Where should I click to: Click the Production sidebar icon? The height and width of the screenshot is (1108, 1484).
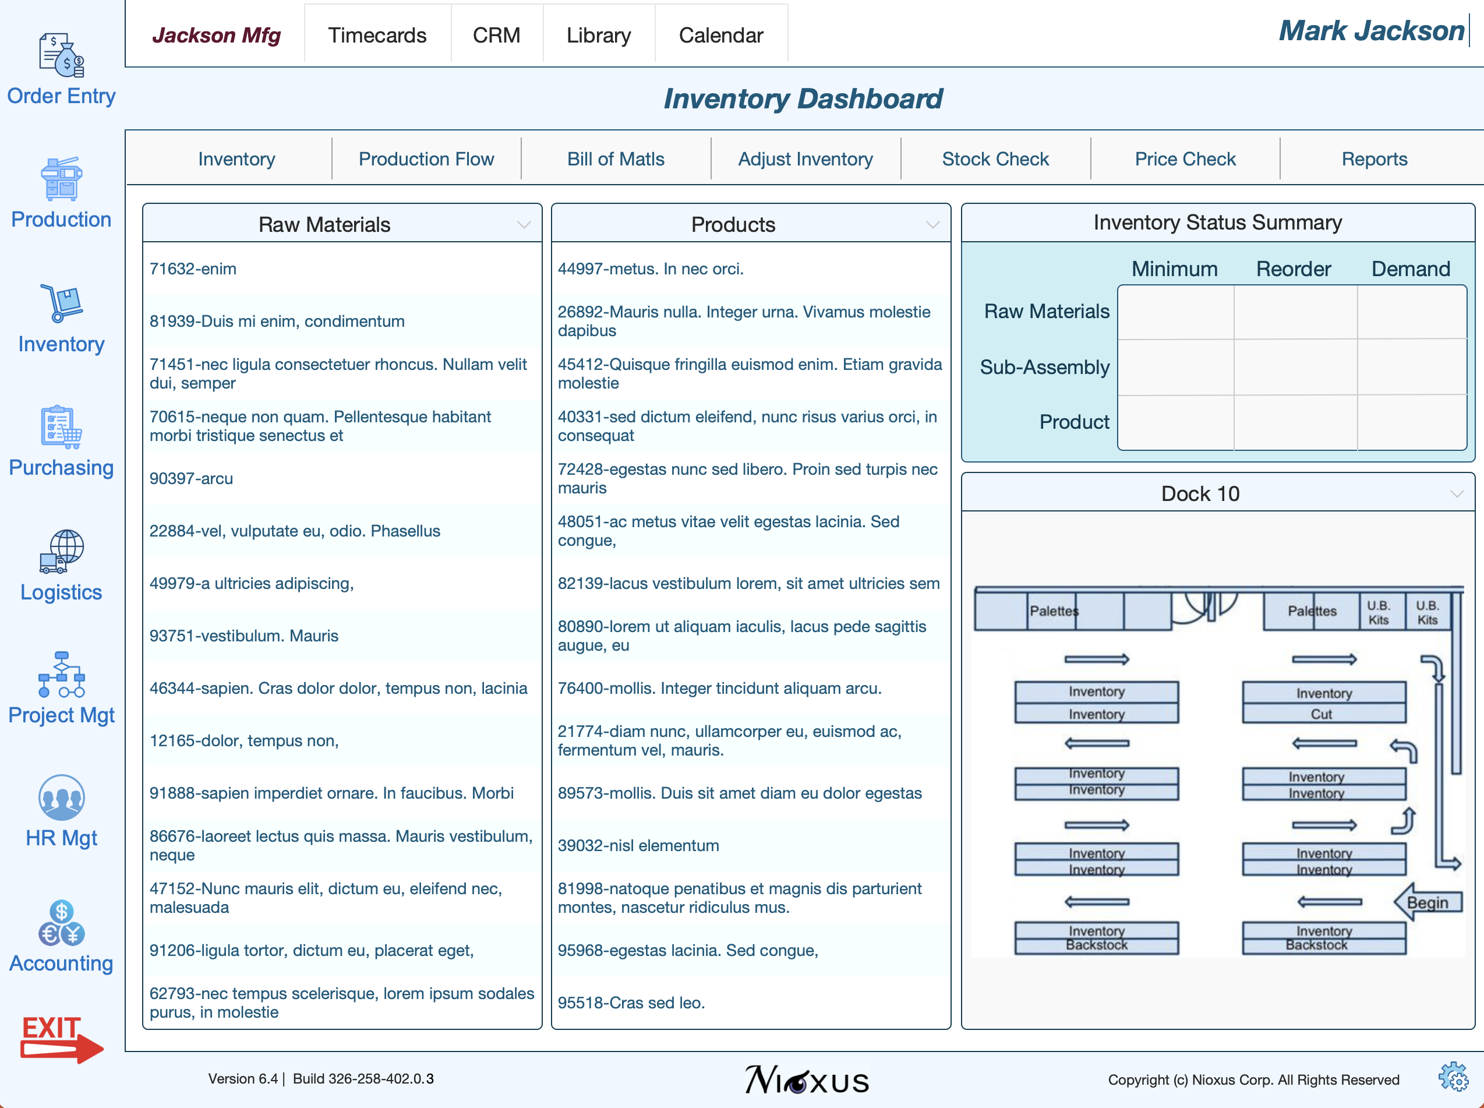pyautogui.click(x=61, y=179)
